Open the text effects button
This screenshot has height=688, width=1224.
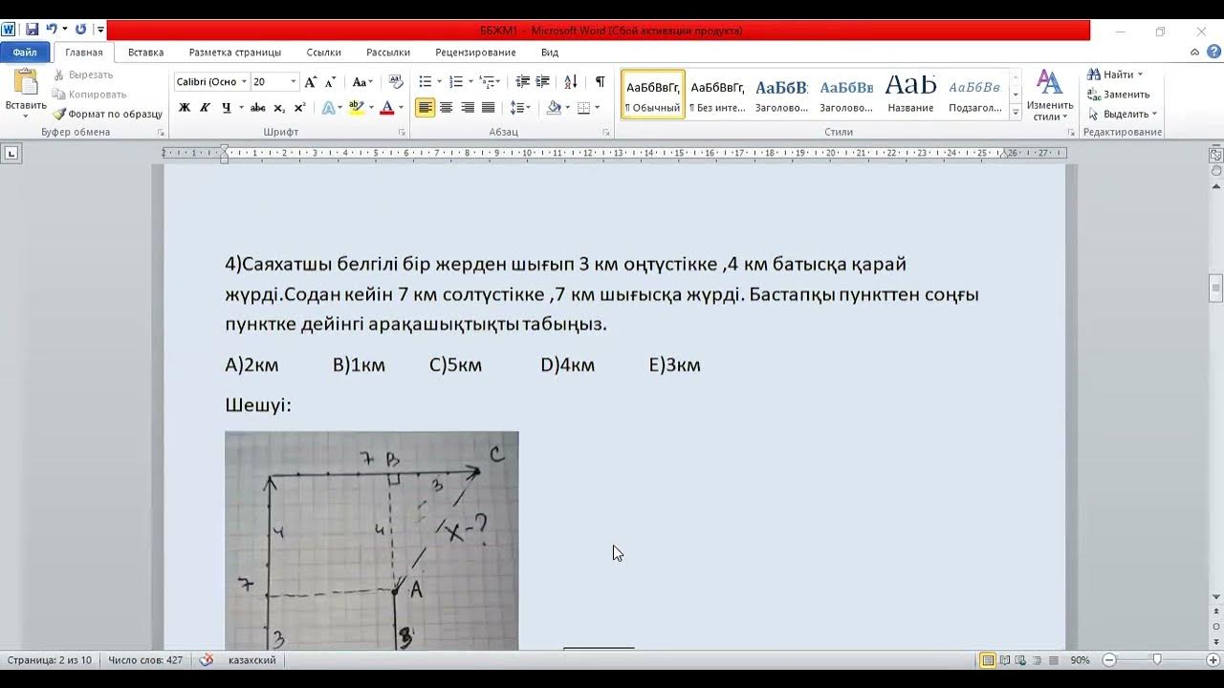[x=327, y=108]
